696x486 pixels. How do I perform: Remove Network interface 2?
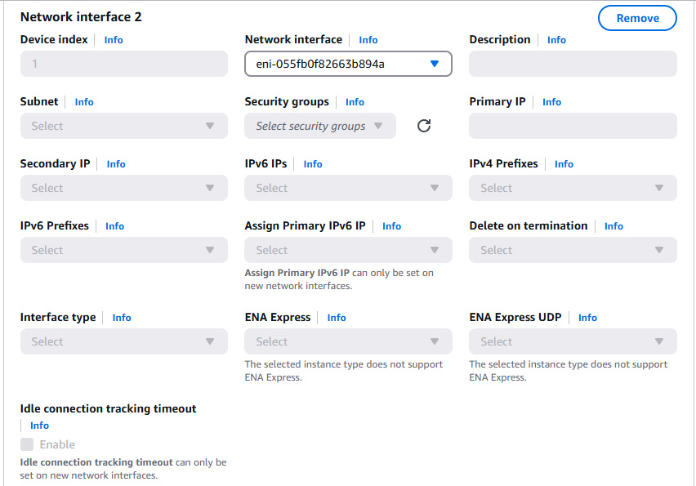pos(637,17)
